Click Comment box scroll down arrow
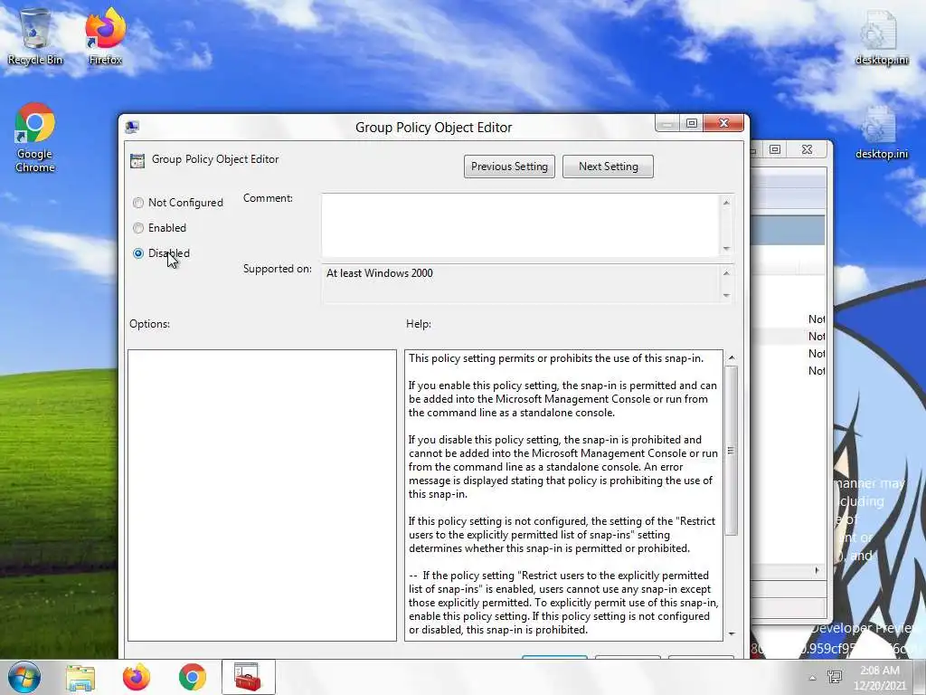The height and width of the screenshot is (695, 926). [726, 248]
